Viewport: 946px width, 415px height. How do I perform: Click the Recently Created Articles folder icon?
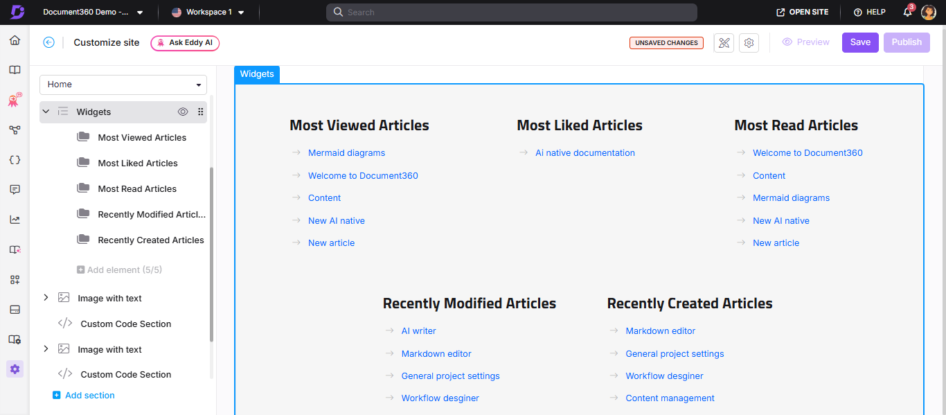pos(83,240)
